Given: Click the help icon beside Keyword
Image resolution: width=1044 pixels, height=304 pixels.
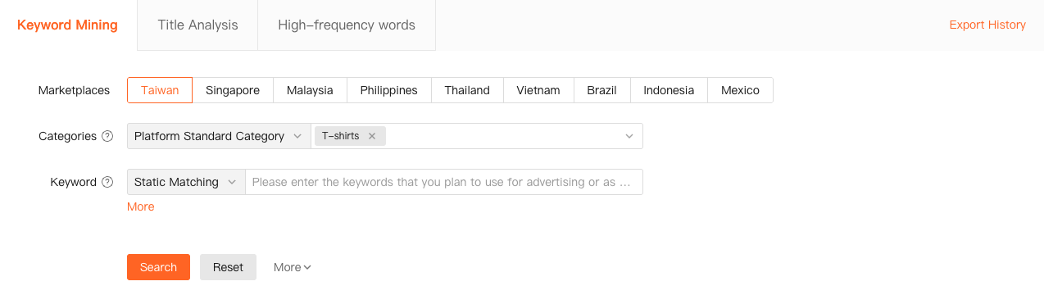Looking at the screenshot, I should pyautogui.click(x=107, y=182).
